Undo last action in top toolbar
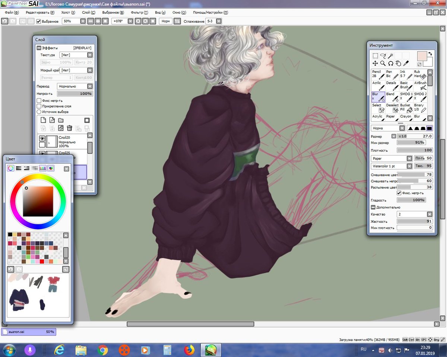The height and width of the screenshot is (357, 447). (5, 21)
